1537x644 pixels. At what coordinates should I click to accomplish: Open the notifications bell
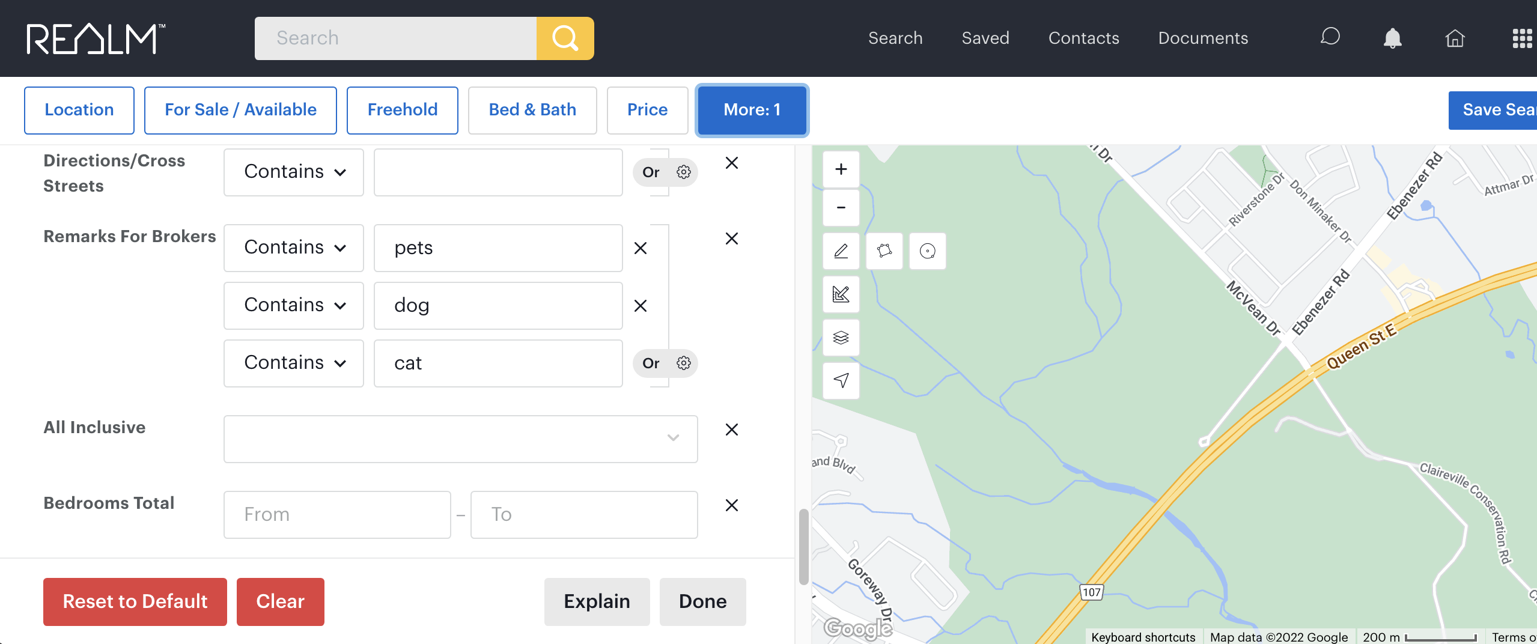pyautogui.click(x=1392, y=38)
